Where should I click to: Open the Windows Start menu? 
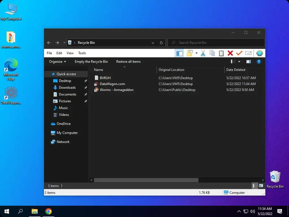(7, 211)
